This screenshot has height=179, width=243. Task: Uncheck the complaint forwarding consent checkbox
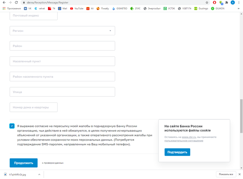[12, 126]
